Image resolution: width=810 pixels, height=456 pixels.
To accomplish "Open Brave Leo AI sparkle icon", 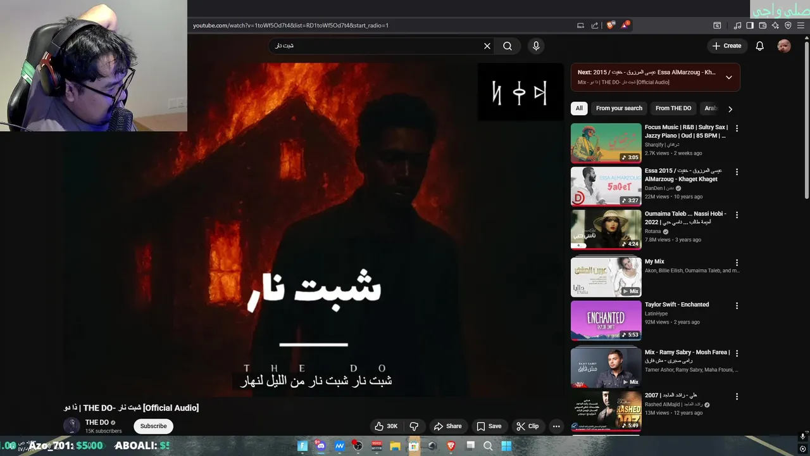I will (x=775, y=25).
